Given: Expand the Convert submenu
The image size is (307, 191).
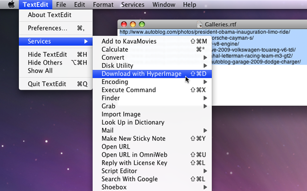Looking at the screenshot, I should [x=153, y=57].
